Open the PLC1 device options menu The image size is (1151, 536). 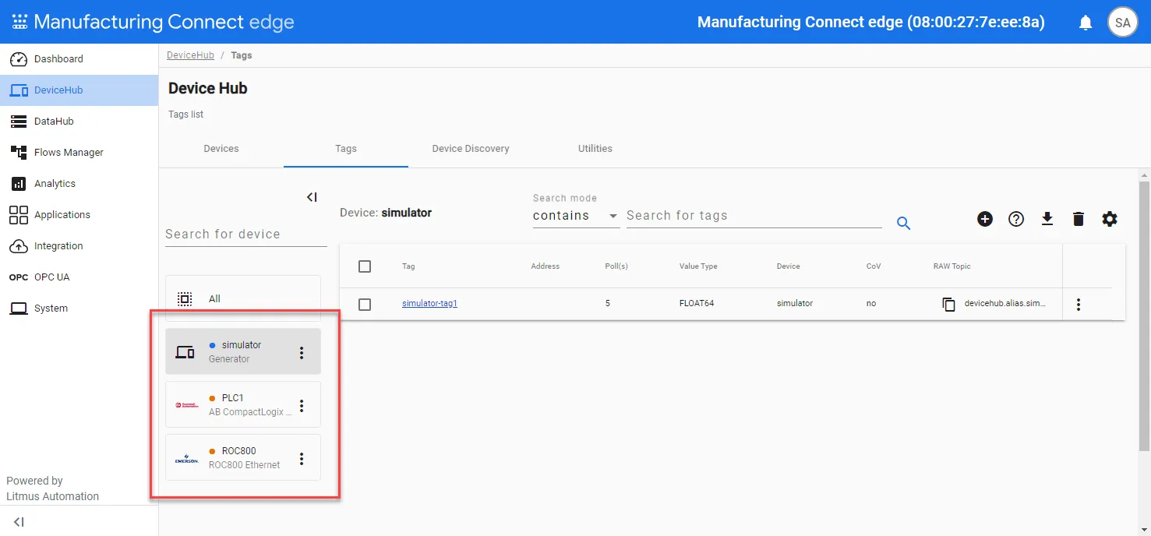tap(302, 406)
